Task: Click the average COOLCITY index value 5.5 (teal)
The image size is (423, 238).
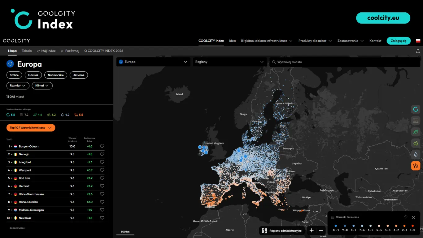Action: 11,115
